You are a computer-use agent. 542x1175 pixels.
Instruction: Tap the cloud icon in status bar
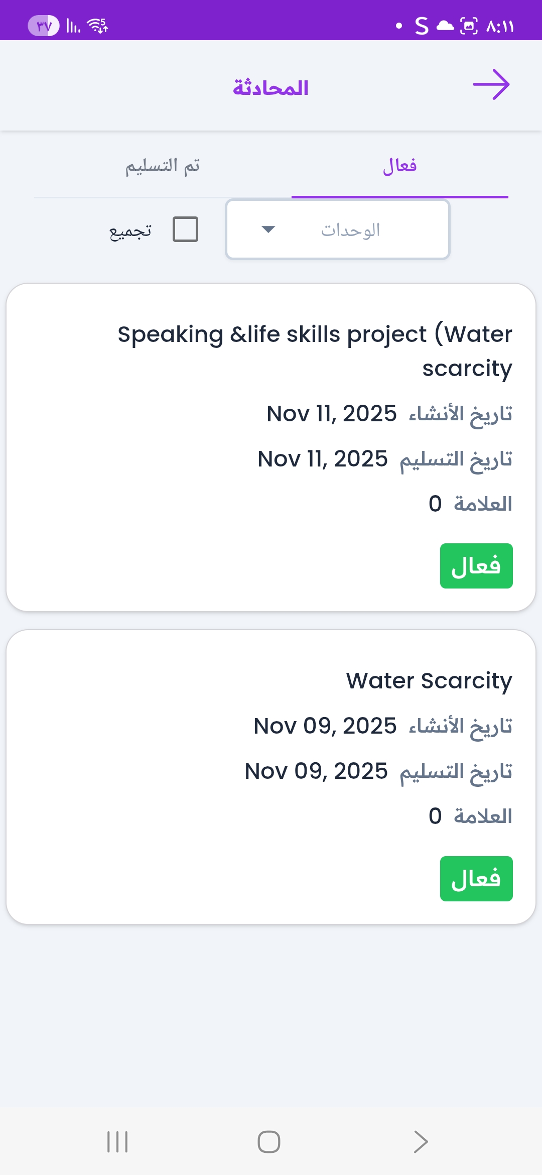click(x=445, y=26)
